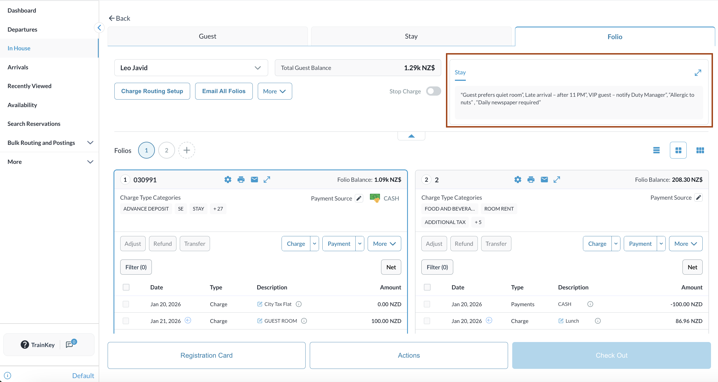Image resolution: width=718 pixels, height=382 pixels.
Task: Check the GUEST ROOM charge row checkbox
Action: [126, 321]
